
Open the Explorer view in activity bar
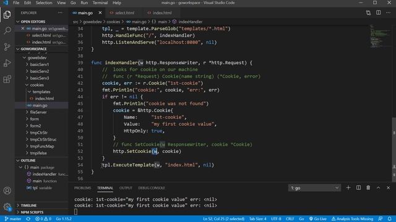[7, 15]
